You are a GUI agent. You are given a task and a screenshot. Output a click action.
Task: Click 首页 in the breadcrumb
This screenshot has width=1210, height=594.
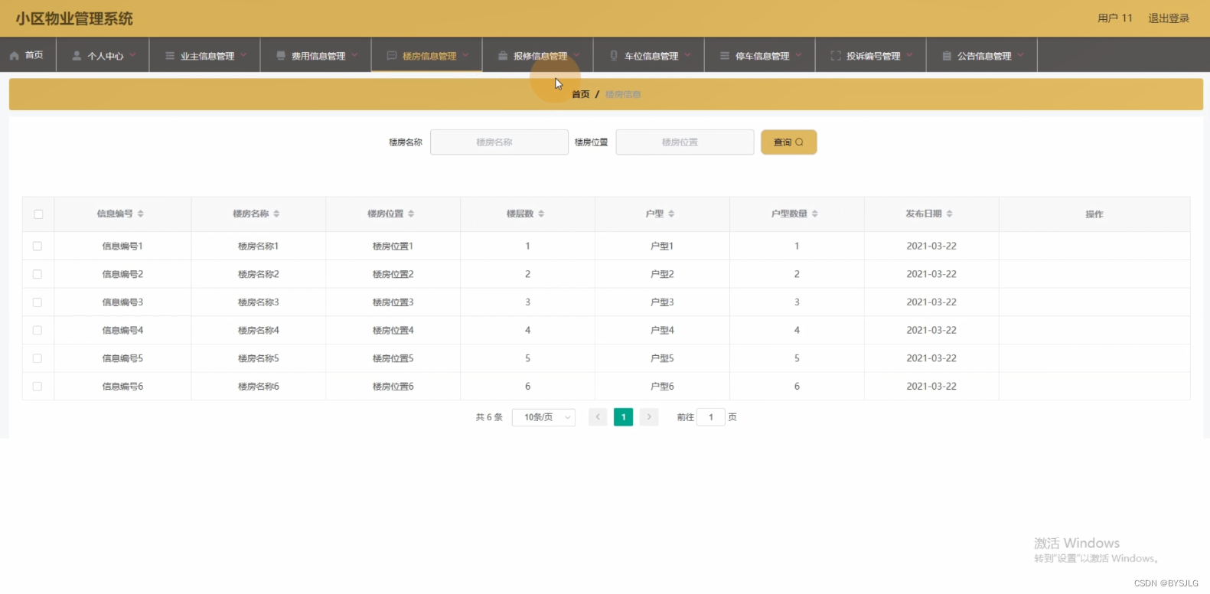click(x=581, y=94)
